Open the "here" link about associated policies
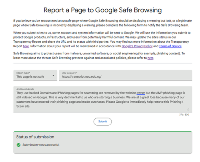This screenshot has width=200, height=162. tap(150, 58)
